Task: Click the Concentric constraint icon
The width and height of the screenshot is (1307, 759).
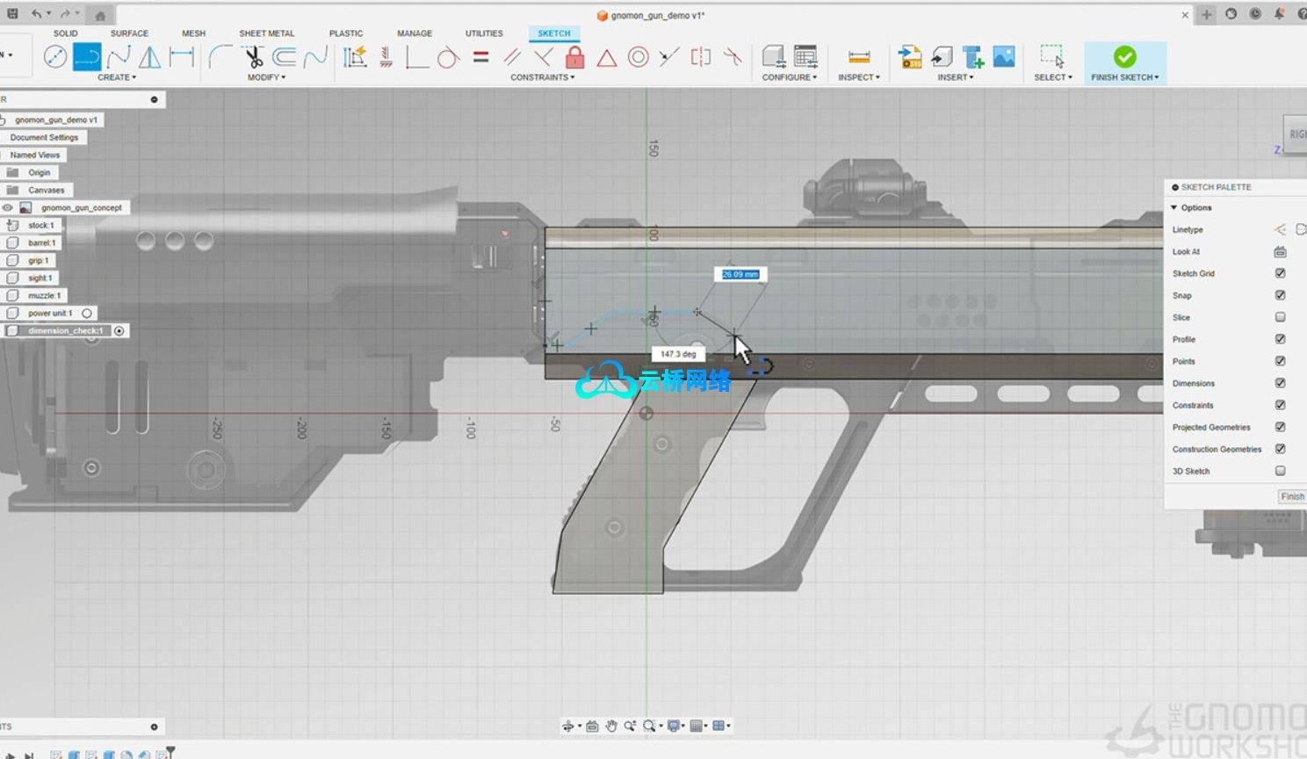Action: [638, 58]
